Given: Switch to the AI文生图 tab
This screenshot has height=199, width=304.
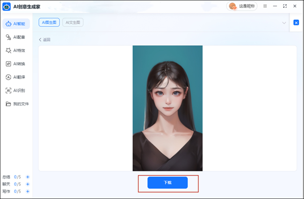Looking at the screenshot, I should tap(73, 22).
